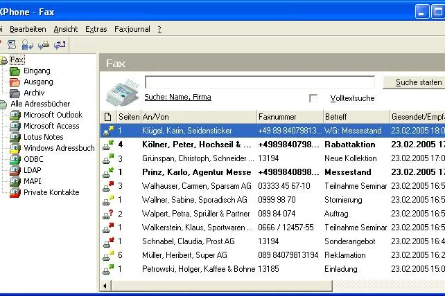Click the horizontal scrollbar left arrow
Viewport: 445px width, 296px height.
(105, 286)
